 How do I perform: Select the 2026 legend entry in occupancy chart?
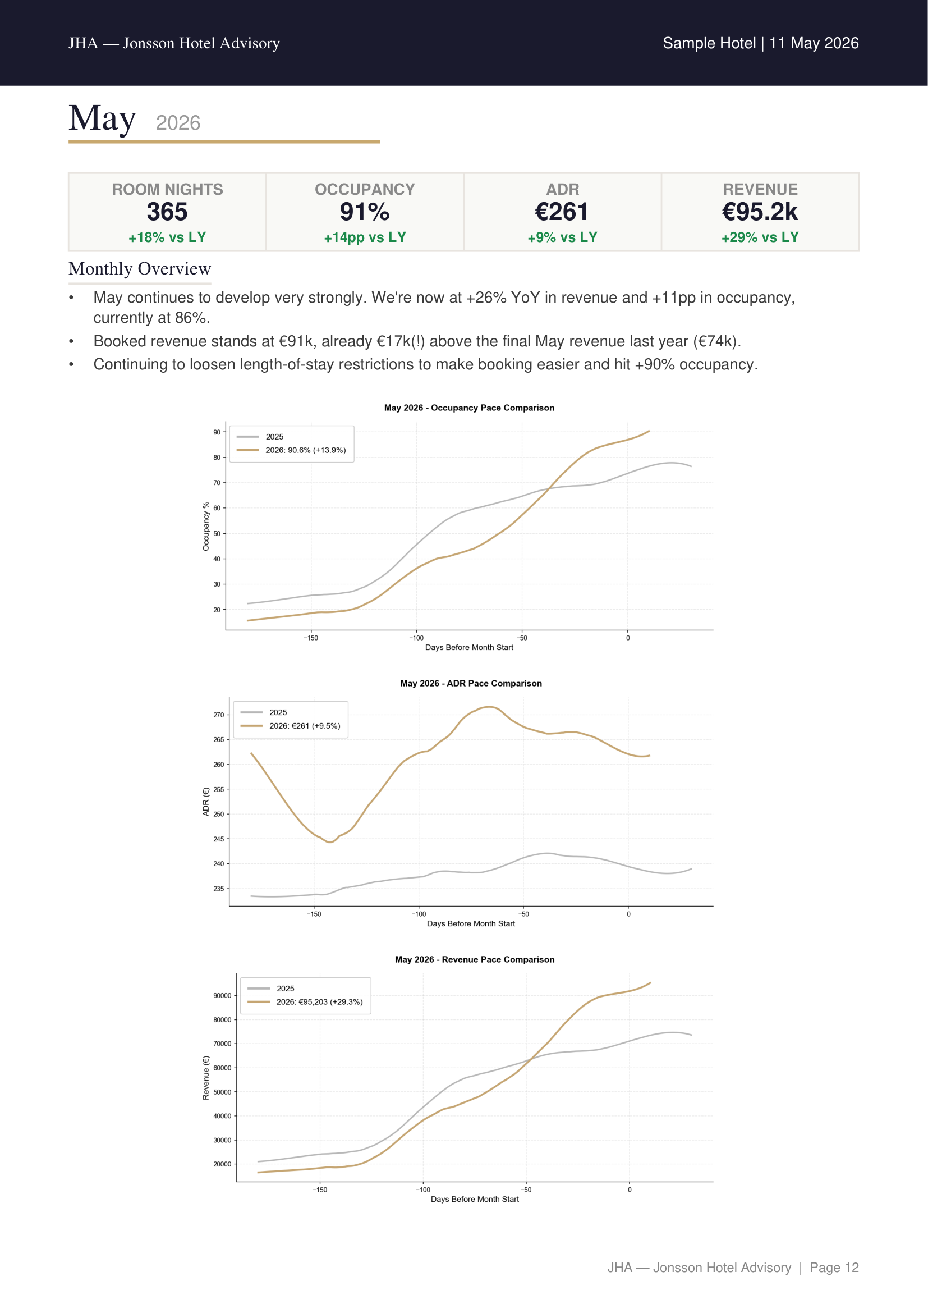coord(291,450)
